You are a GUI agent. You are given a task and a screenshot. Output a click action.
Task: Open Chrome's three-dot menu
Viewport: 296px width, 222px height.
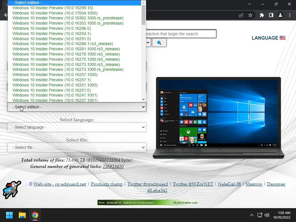pyautogui.click(x=290, y=15)
